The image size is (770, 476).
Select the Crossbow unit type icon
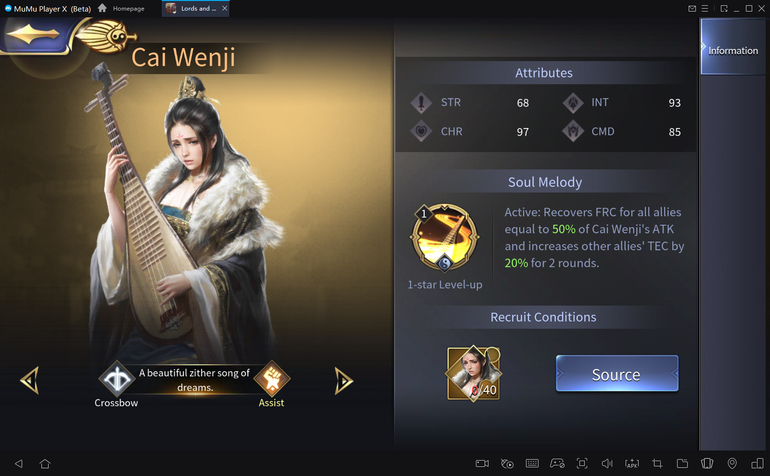pyautogui.click(x=117, y=380)
